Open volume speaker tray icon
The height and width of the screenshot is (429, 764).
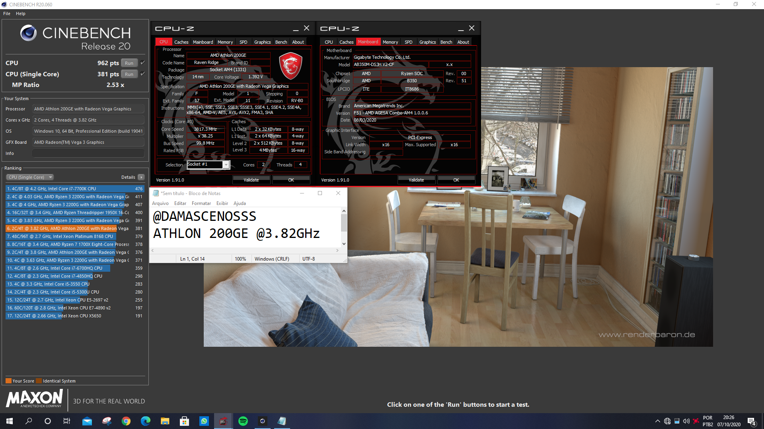click(x=686, y=421)
